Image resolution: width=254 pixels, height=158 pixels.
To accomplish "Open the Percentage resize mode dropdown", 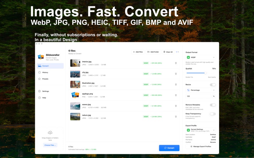I will (x=201, y=90).
